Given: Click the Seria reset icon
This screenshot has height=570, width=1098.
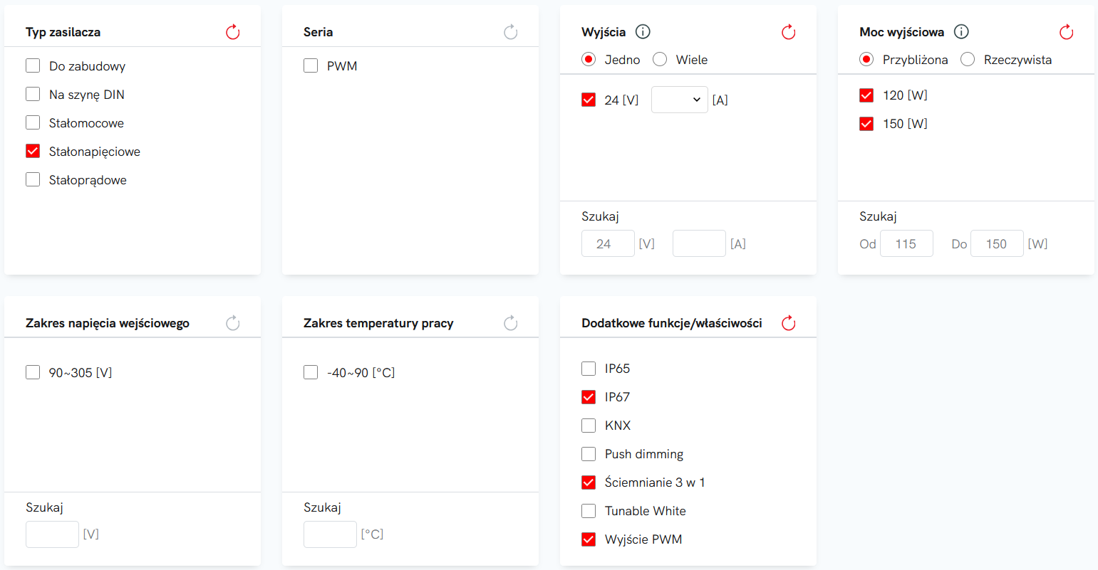Looking at the screenshot, I should [511, 32].
